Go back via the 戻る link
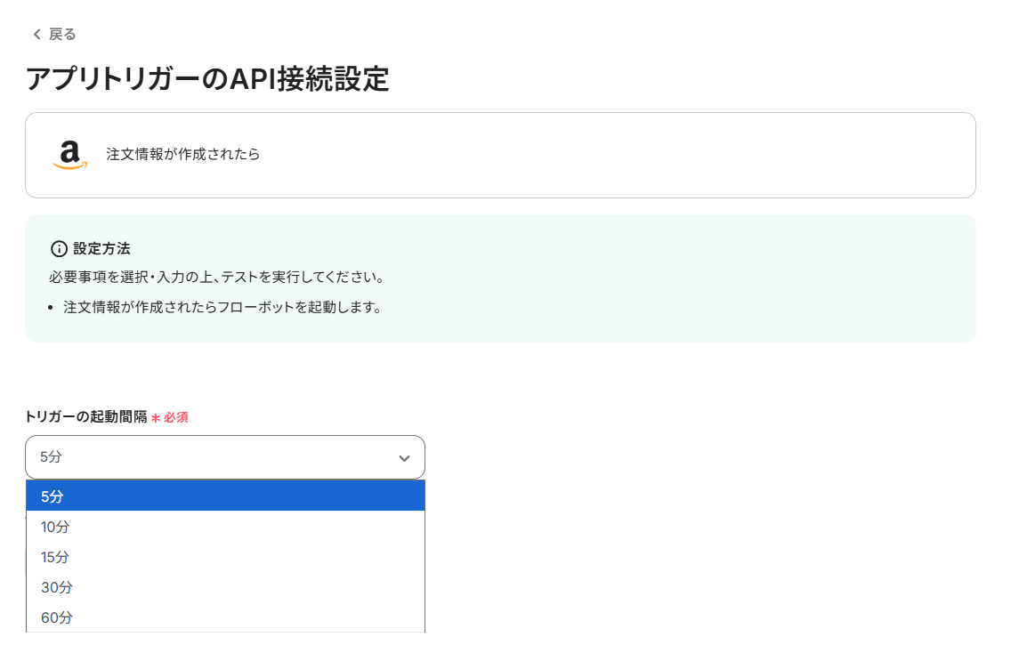Screen dimensions: 1011x653 [x=62, y=35]
